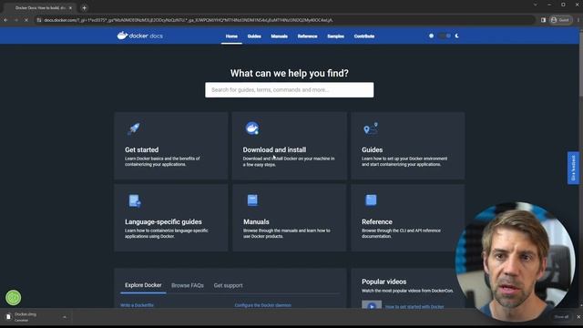This screenshot has width=583, height=328.
Task: Toggle the browser side panel icon
Action: click(543, 20)
